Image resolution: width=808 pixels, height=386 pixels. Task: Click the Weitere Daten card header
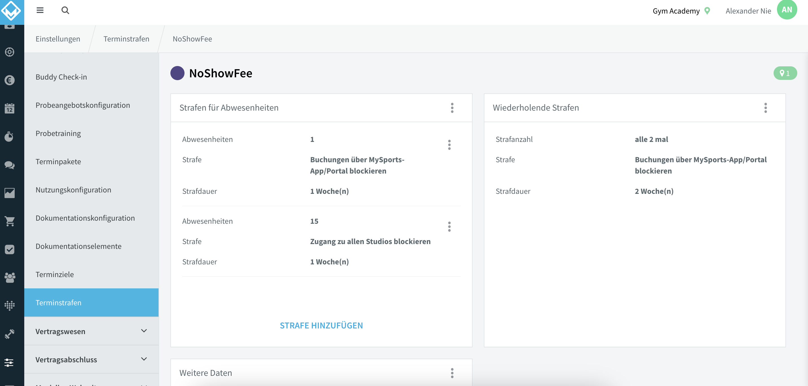pyautogui.click(x=321, y=372)
